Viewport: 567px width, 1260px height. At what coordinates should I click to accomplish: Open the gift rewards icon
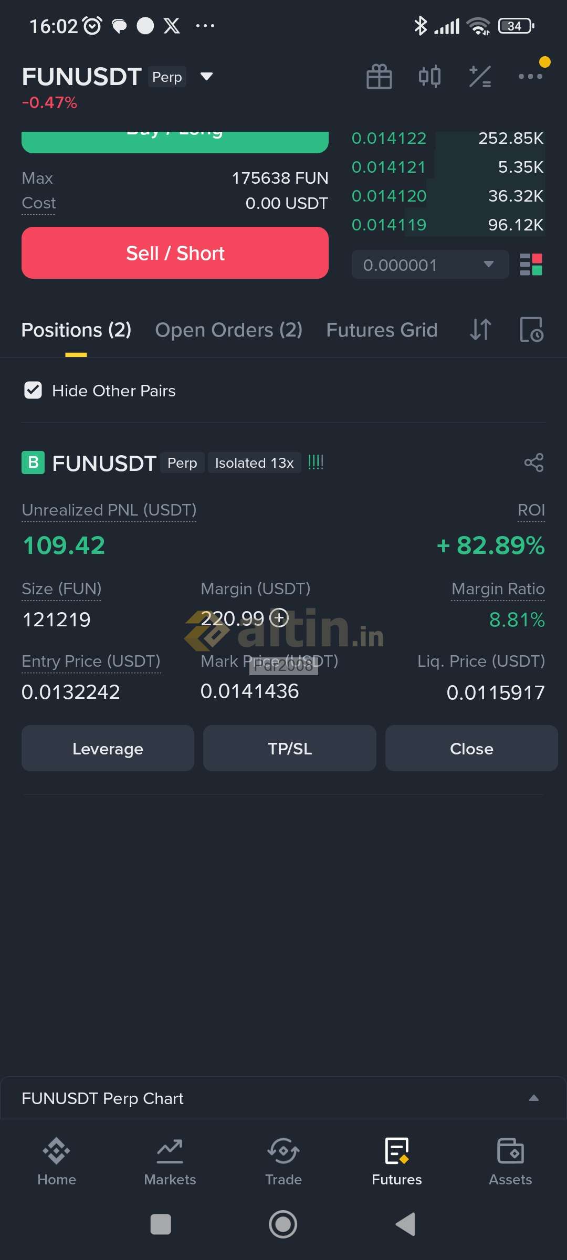(379, 77)
